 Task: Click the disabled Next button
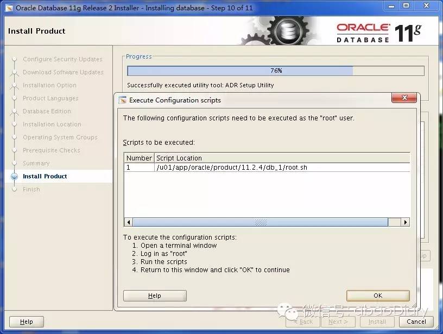[x=338, y=322]
